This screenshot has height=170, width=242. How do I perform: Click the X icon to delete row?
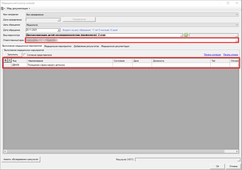click(9, 60)
